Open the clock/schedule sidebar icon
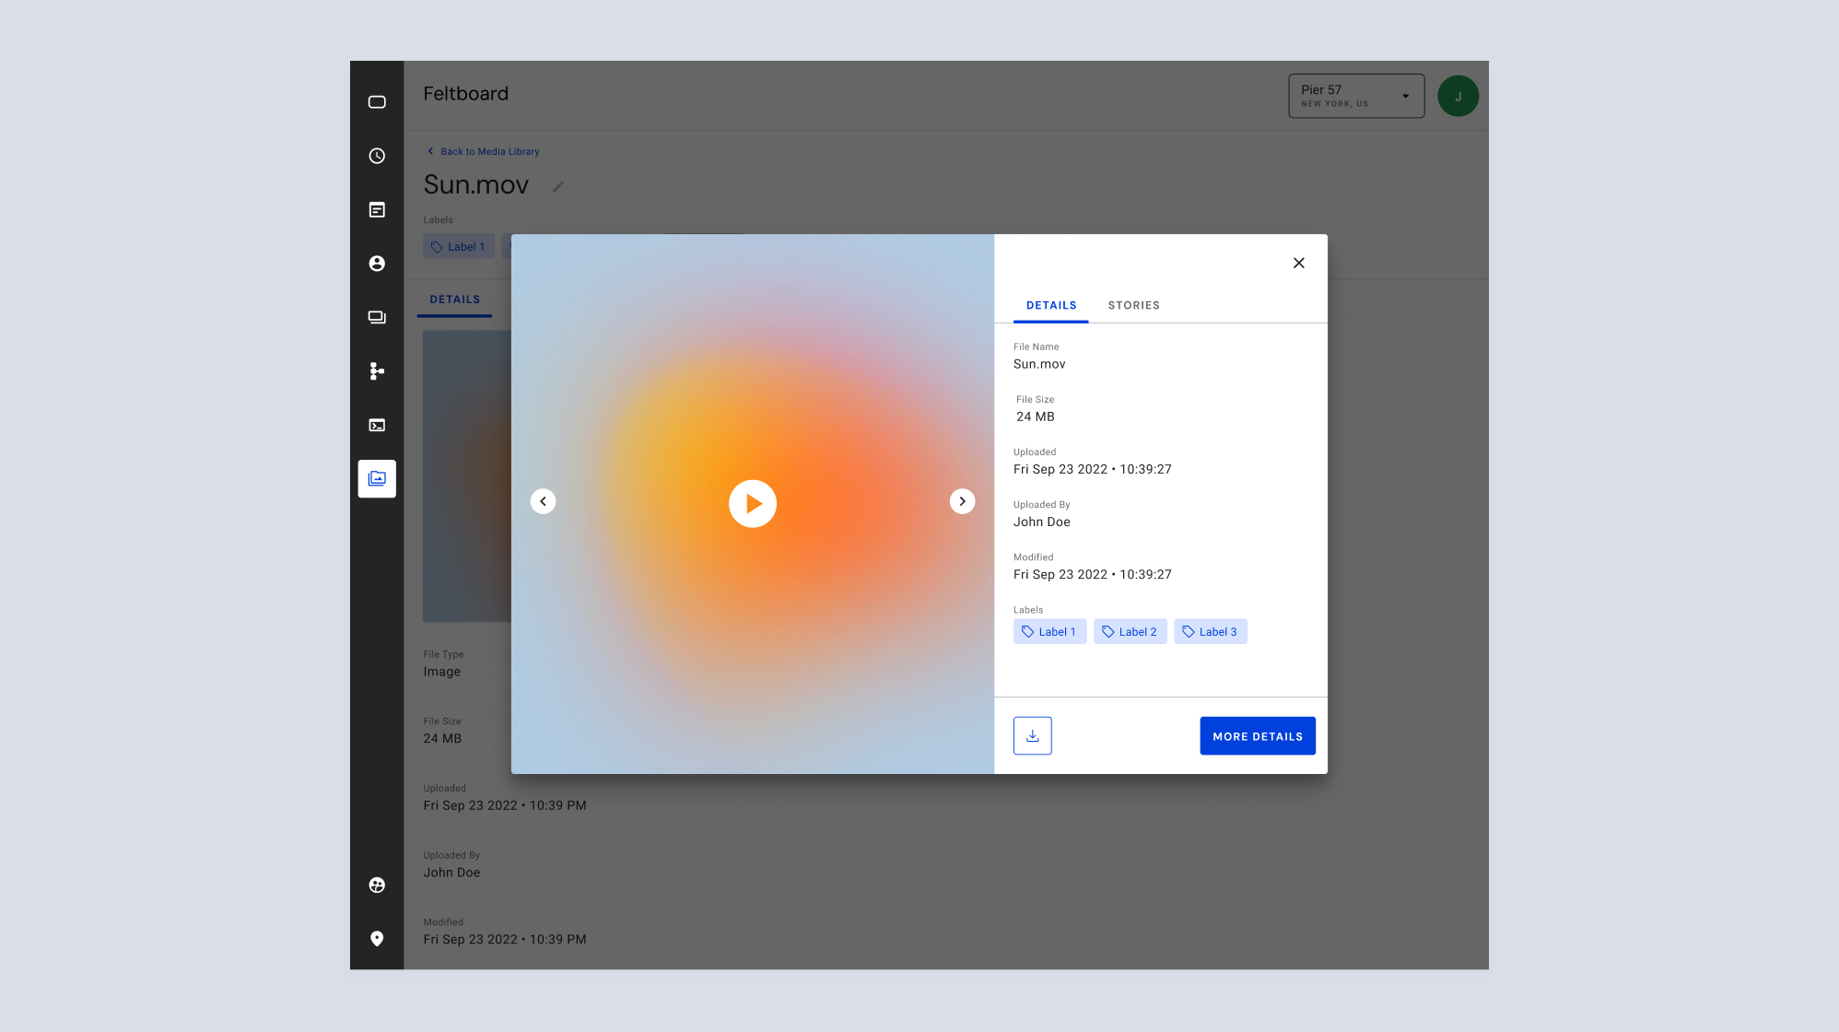The image size is (1839, 1032). [377, 156]
